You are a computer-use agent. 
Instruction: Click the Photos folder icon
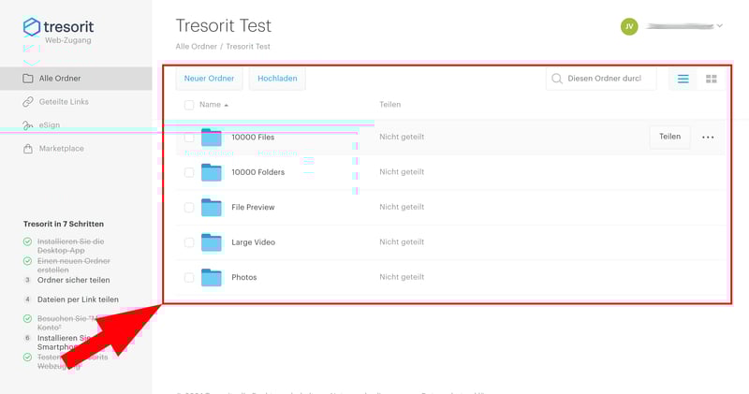(x=212, y=277)
